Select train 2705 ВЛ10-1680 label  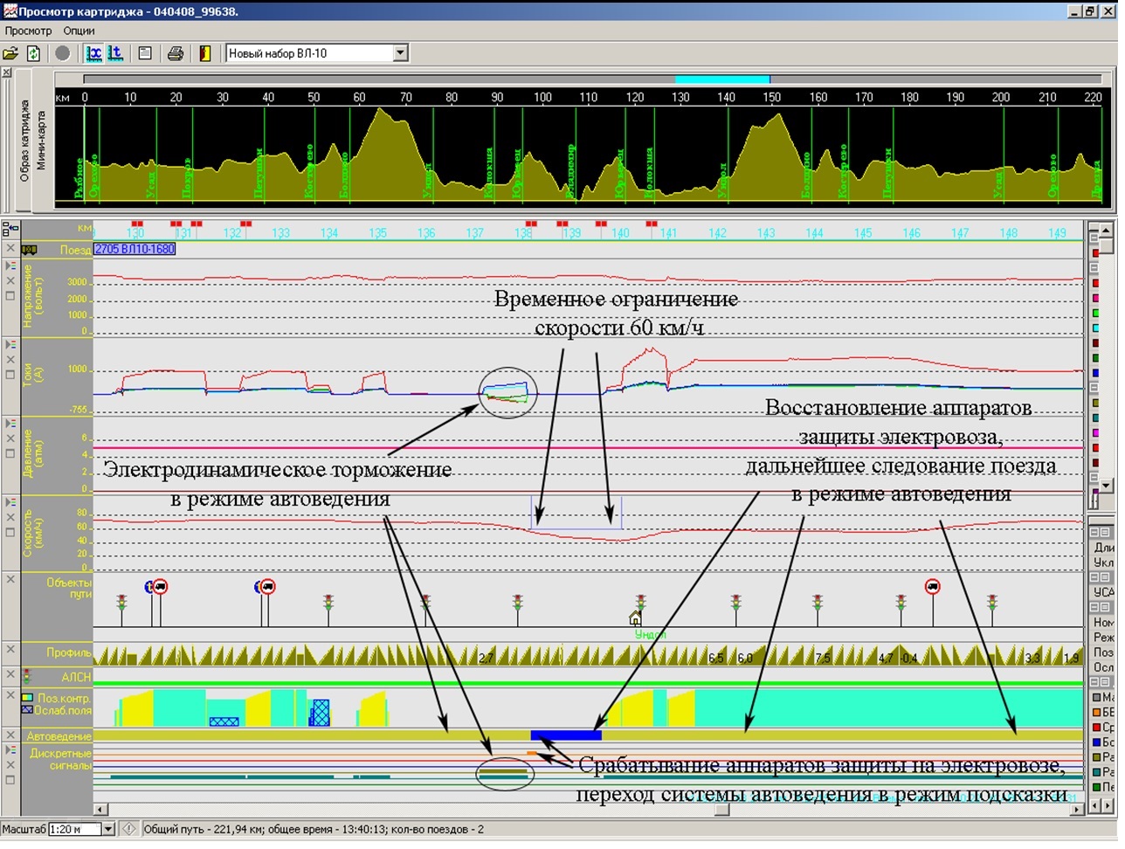click(x=135, y=249)
